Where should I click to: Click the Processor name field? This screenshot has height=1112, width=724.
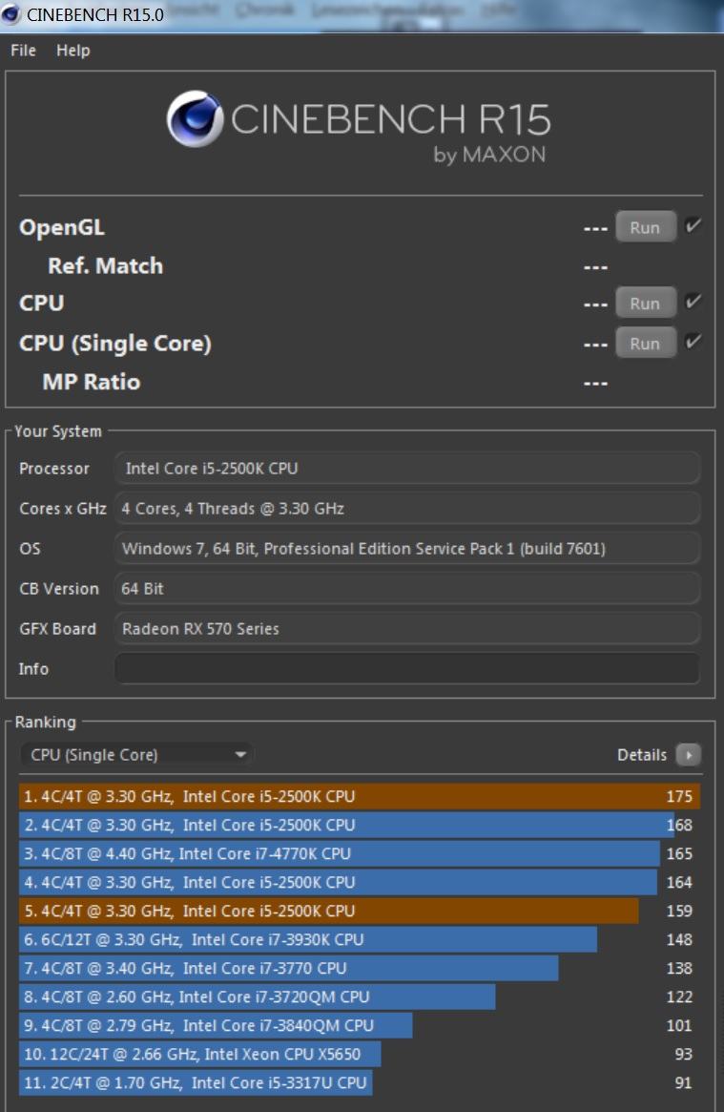tap(407, 469)
